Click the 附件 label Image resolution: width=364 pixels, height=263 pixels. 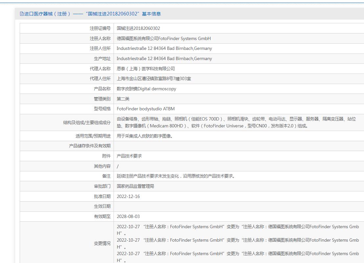pyautogui.click(x=106, y=156)
